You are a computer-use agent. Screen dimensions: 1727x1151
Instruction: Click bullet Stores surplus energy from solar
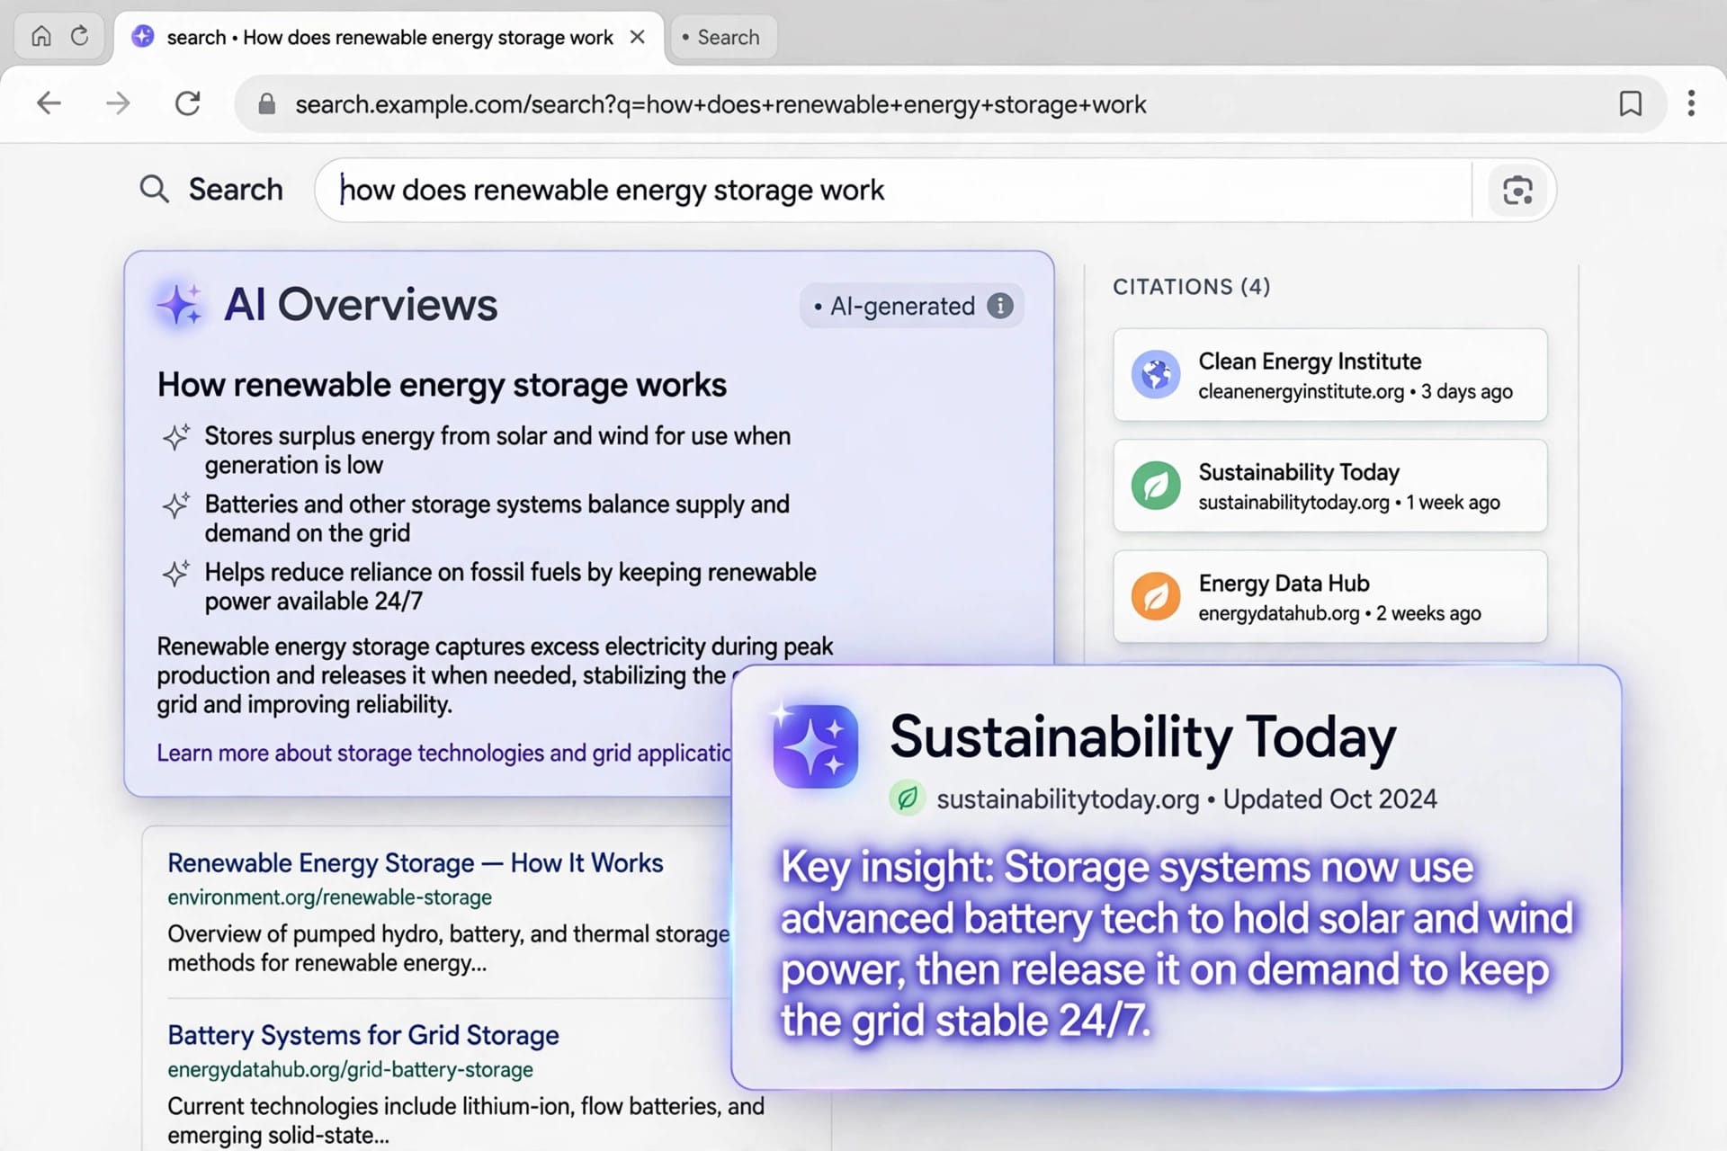click(497, 450)
